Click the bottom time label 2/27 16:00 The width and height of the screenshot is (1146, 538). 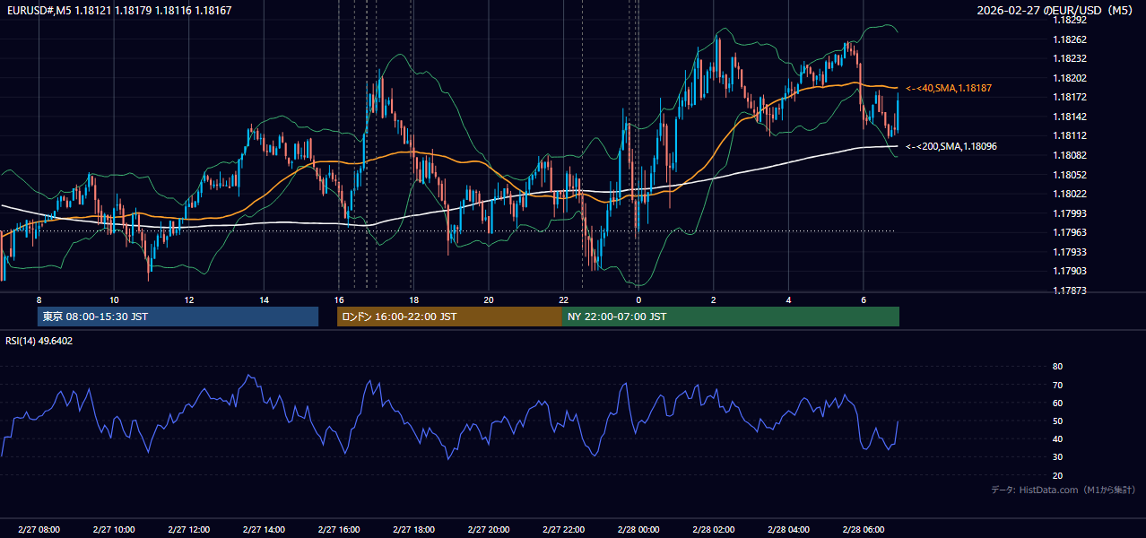click(339, 530)
